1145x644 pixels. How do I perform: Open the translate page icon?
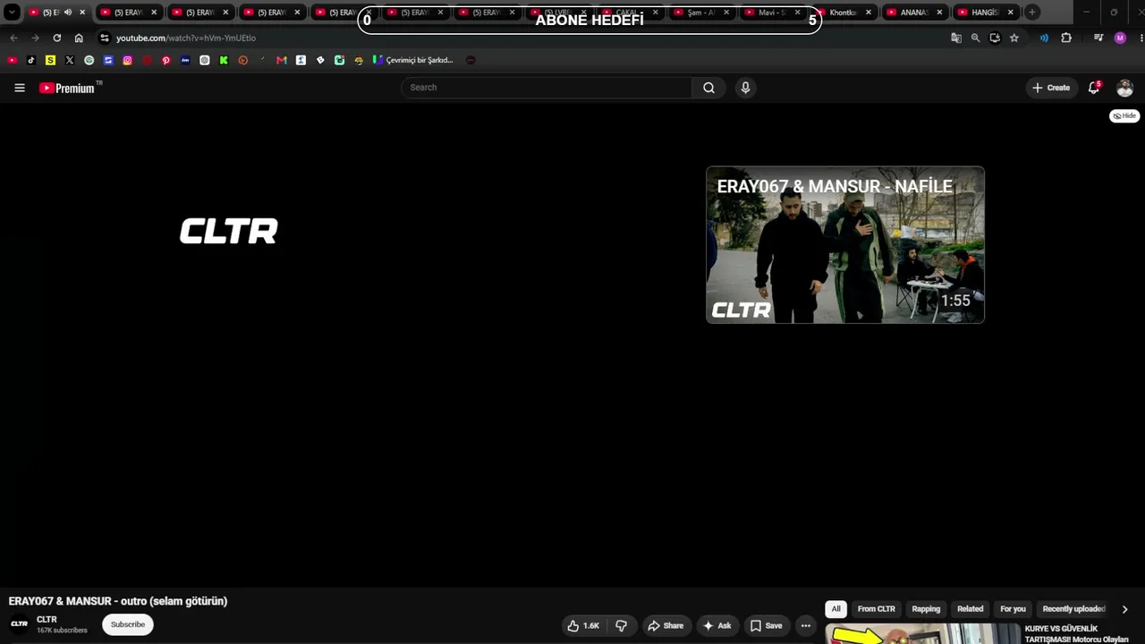[956, 38]
